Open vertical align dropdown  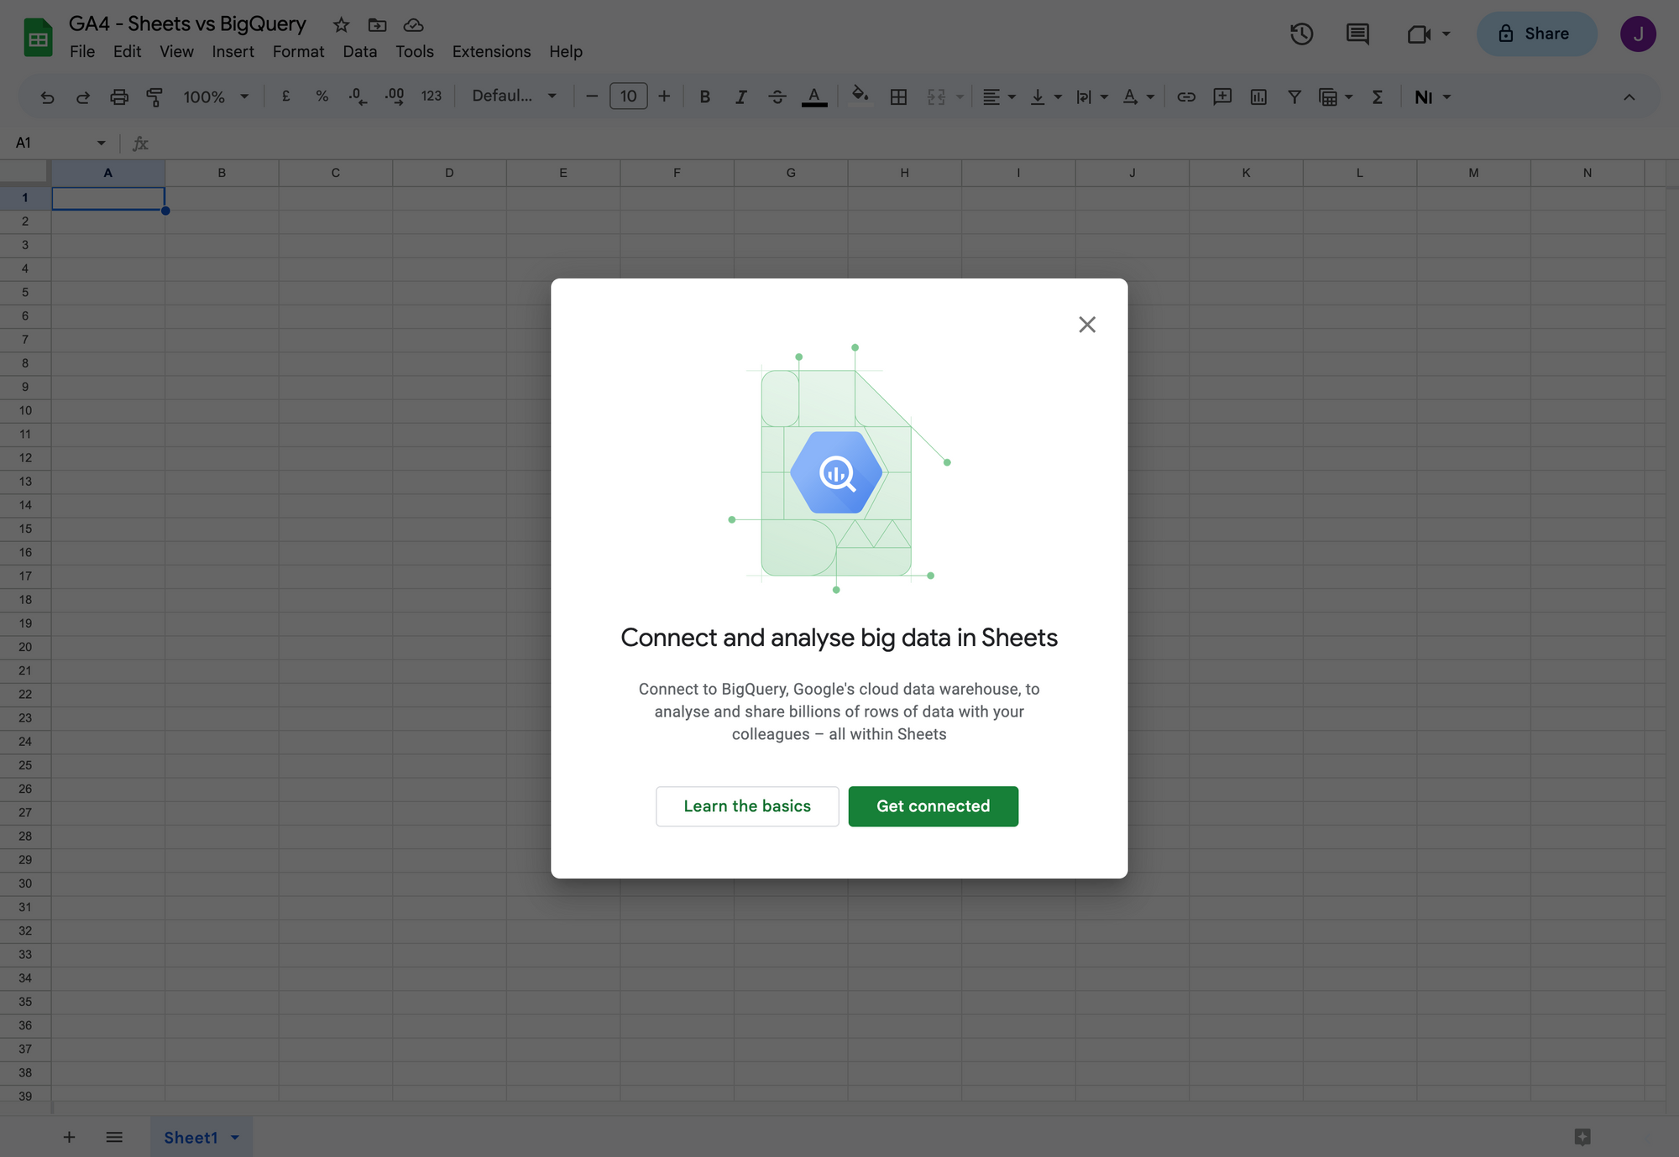(x=1046, y=97)
